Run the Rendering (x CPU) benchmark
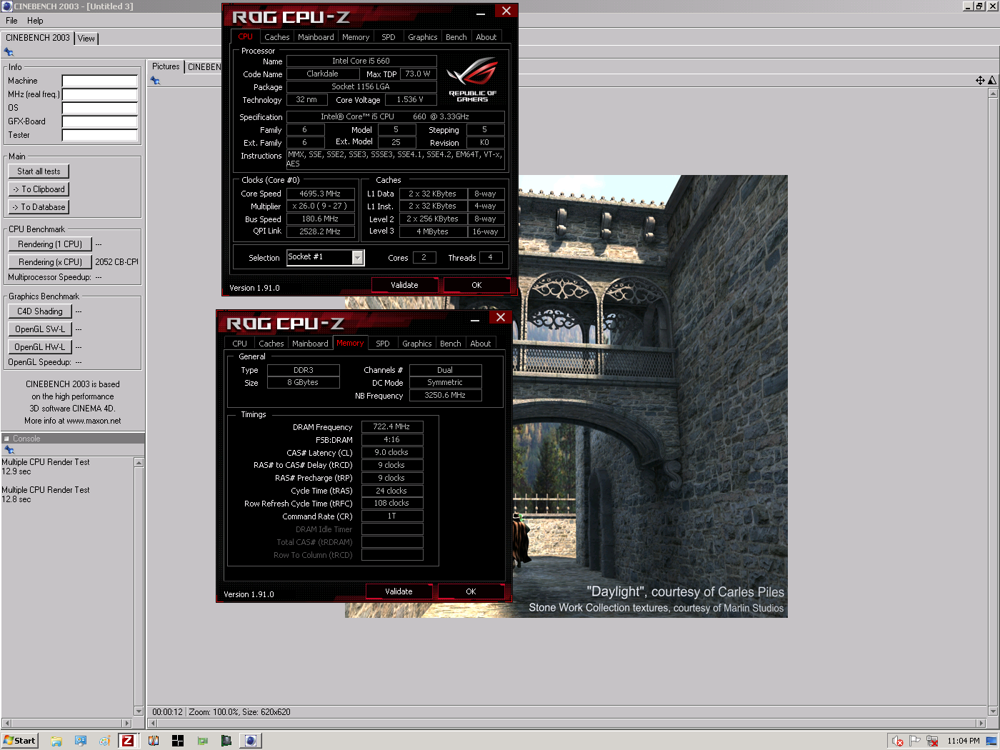Image resolution: width=1000 pixels, height=750 pixels. point(50,262)
